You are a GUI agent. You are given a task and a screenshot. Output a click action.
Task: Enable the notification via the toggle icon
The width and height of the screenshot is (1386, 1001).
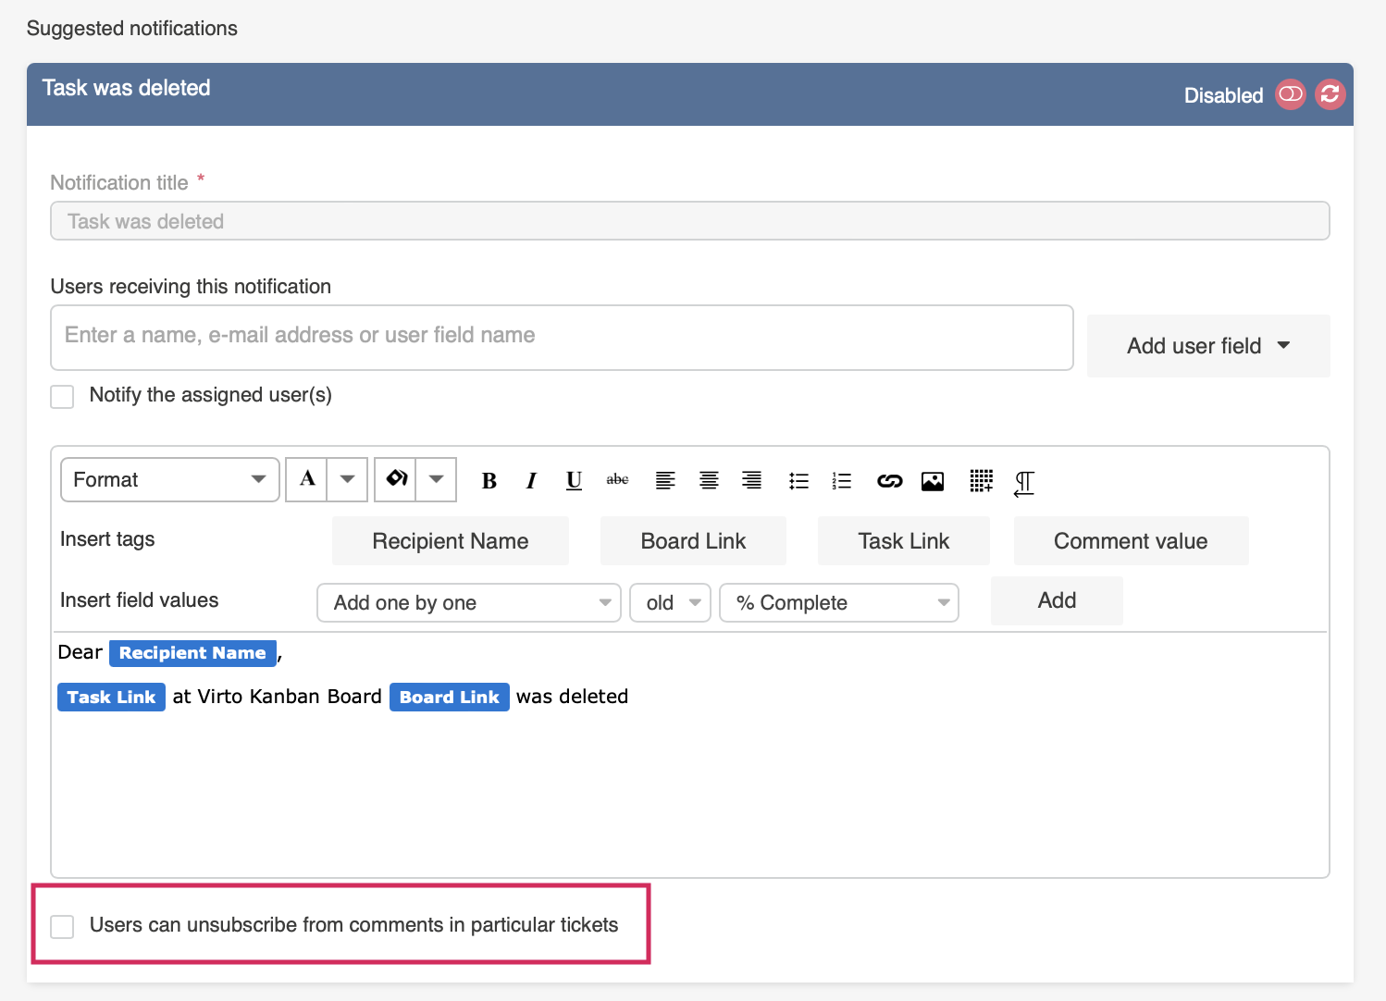point(1290,93)
